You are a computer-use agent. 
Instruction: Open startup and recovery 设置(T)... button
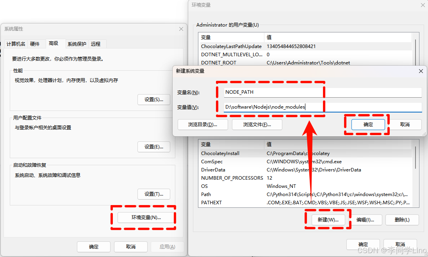pyautogui.click(x=154, y=194)
